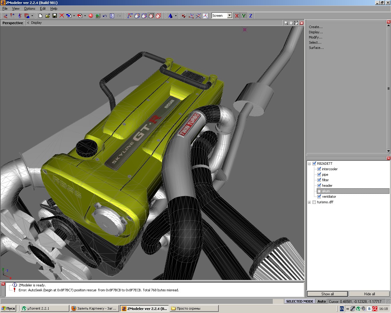Open the dropdown arrow next to export icon
Screen dimensions: 391x313
(x=85, y=16)
